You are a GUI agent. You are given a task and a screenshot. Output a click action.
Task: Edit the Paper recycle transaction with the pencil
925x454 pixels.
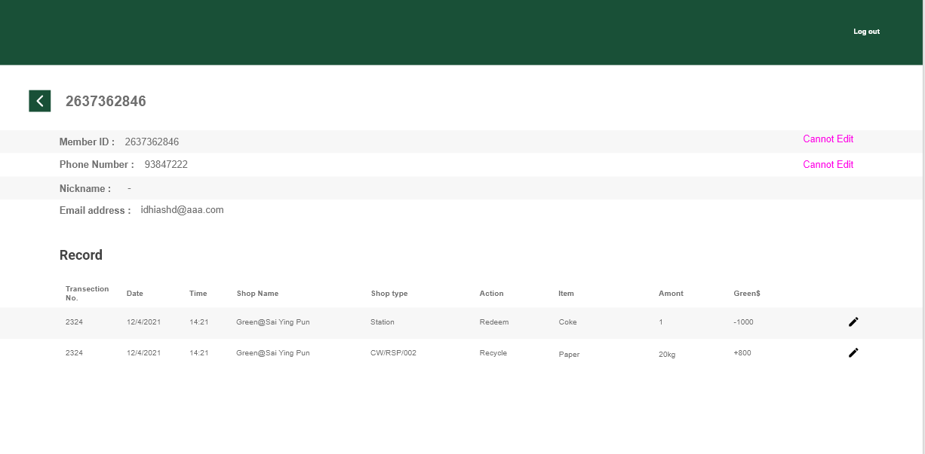853,352
